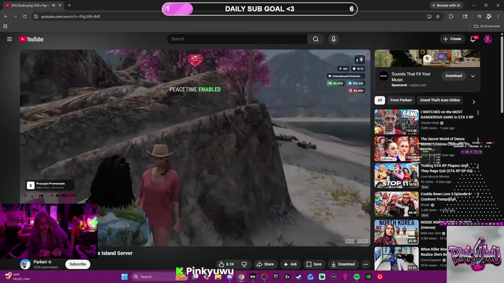504x283 pixels.
Task: Open Parkerr channel avatar
Action: tap(25, 264)
